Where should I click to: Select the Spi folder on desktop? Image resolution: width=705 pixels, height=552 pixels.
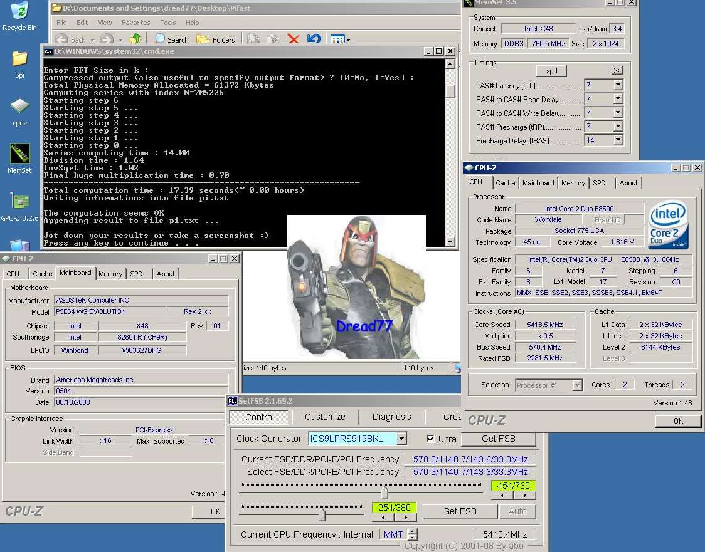pos(19,65)
